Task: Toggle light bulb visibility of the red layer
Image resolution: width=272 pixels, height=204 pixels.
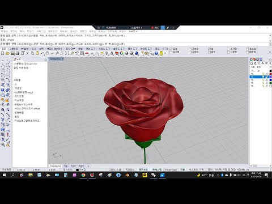Action: [263, 74]
